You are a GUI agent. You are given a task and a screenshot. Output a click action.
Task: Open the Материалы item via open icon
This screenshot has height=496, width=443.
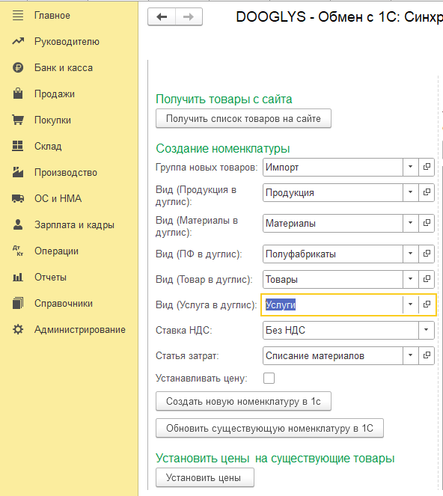(x=427, y=223)
